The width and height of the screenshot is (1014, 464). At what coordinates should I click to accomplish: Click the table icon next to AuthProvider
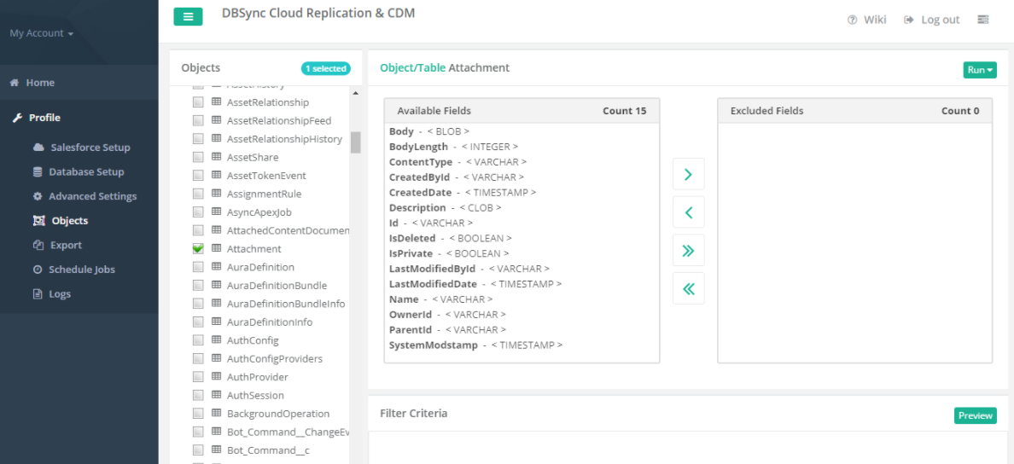click(217, 377)
